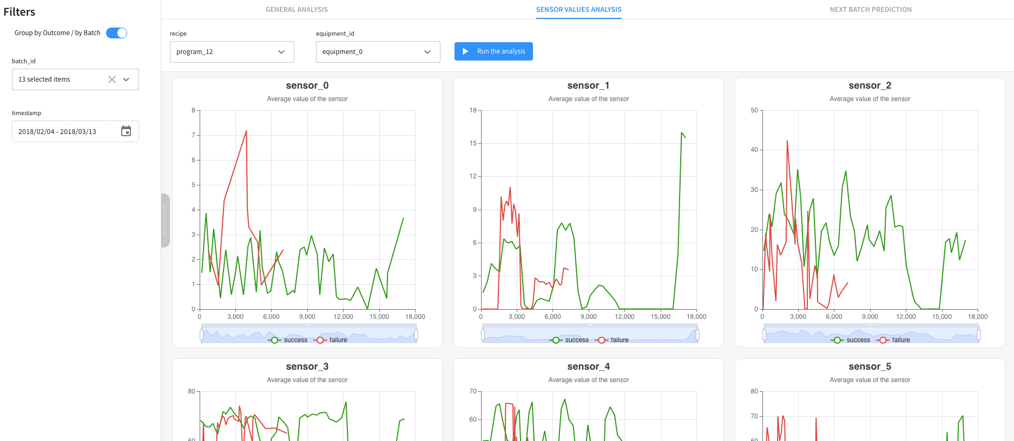Click the sensor_3 chart title
The height and width of the screenshot is (441, 1014).
pos(307,366)
